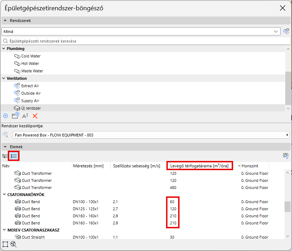Collapse CSATORNAKÖNYÖK group
The image size is (292, 251).
pos(4,194)
